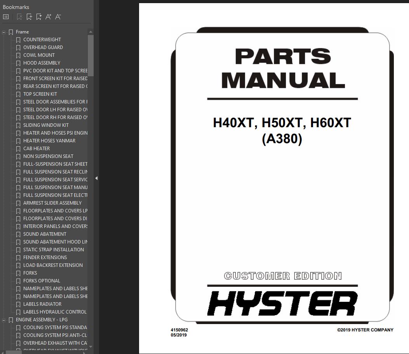The height and width of the screenshot is (354, 409).
Task: Open the COUNTERWEIGHT bookmark
Action: pos(42,39)
